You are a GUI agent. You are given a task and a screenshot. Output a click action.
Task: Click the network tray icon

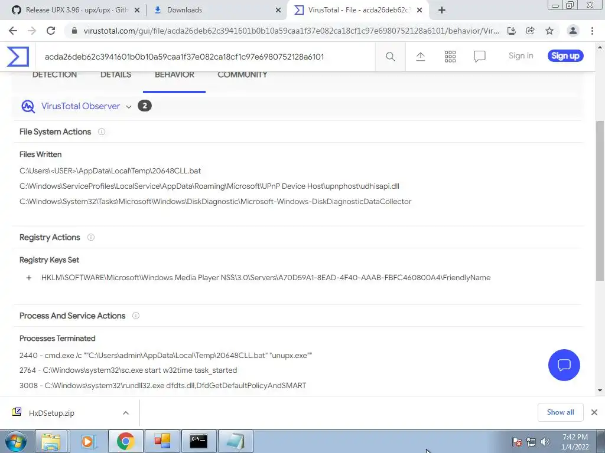(531, 442)
